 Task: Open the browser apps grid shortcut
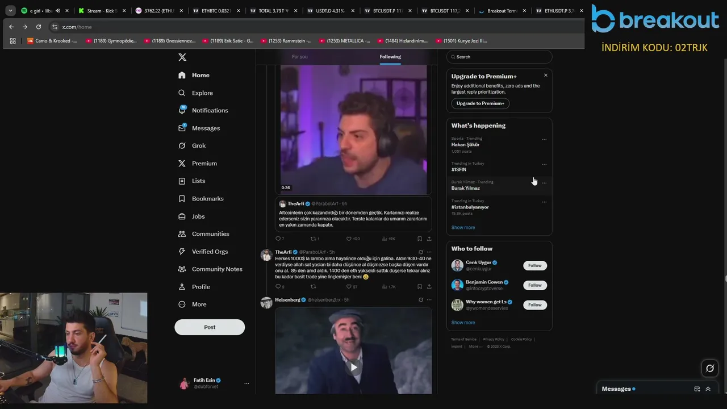(x=12, y=41)
